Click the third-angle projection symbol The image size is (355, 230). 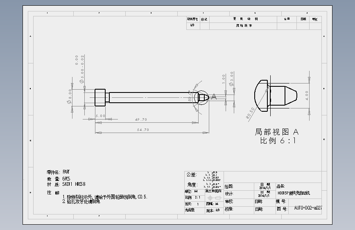click(214, 198)
